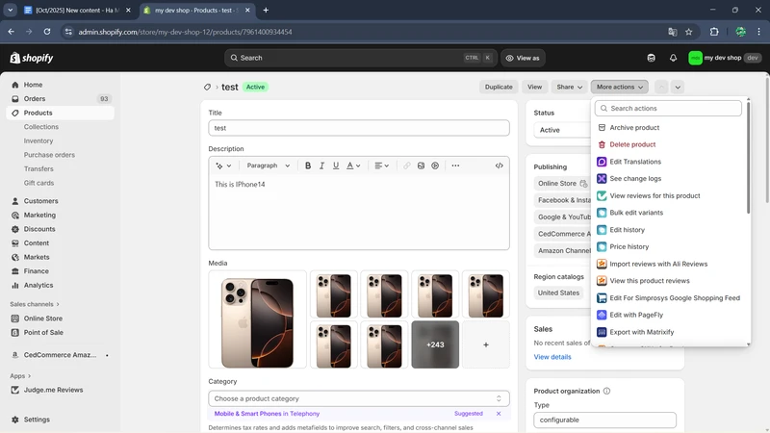Open Choose a product category dropdown

pyautogui.click(x=359, y=398)
